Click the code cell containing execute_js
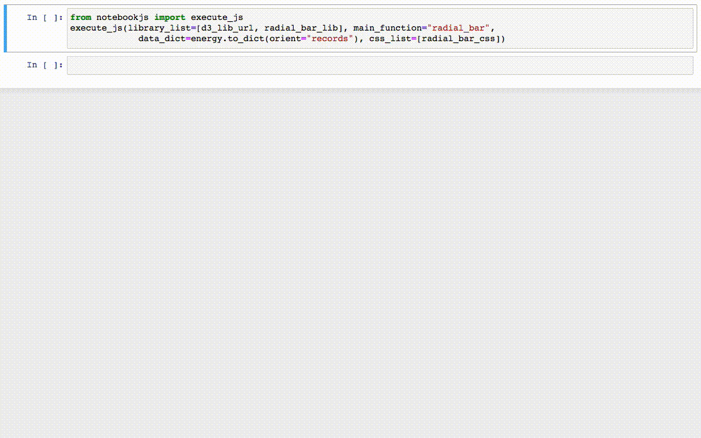Viewport: 701px width, 438px height. pyautogui.click(x=380, y=28)
